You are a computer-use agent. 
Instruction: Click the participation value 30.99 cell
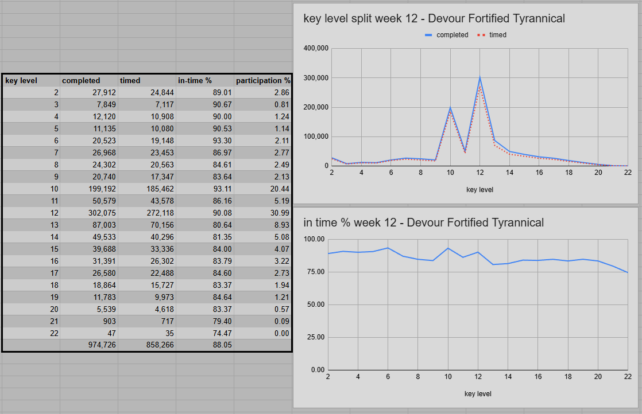262,213
